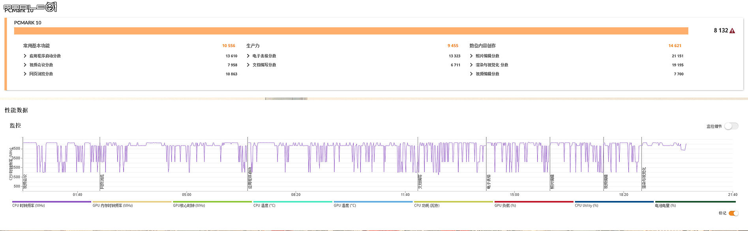Click the 渲染与视觉化 marker on the chart

[x=644, y=178]
